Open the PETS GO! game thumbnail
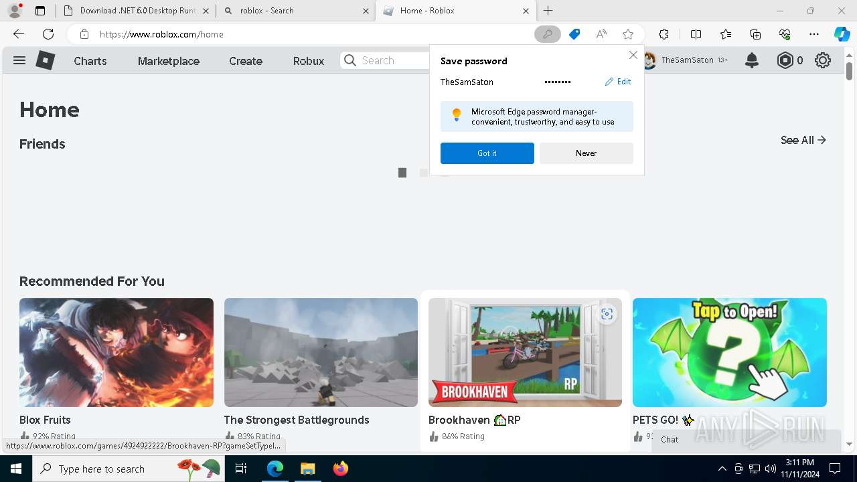Image resolution: width=857 pixels, height=482 pixels. point(730,352)
